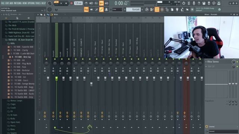Toggle the loop recording icon
Screen dimensions: 239x134
coord(106,3)
